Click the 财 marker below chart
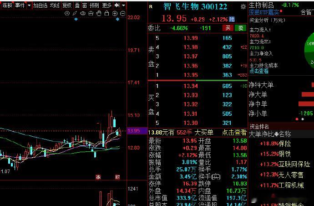The image size is (314, 206). click(x=117, y=177)
